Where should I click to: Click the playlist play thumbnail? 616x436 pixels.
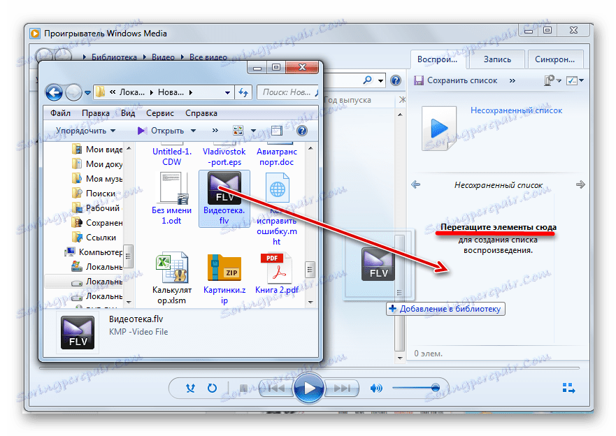(x=439, y=129)
